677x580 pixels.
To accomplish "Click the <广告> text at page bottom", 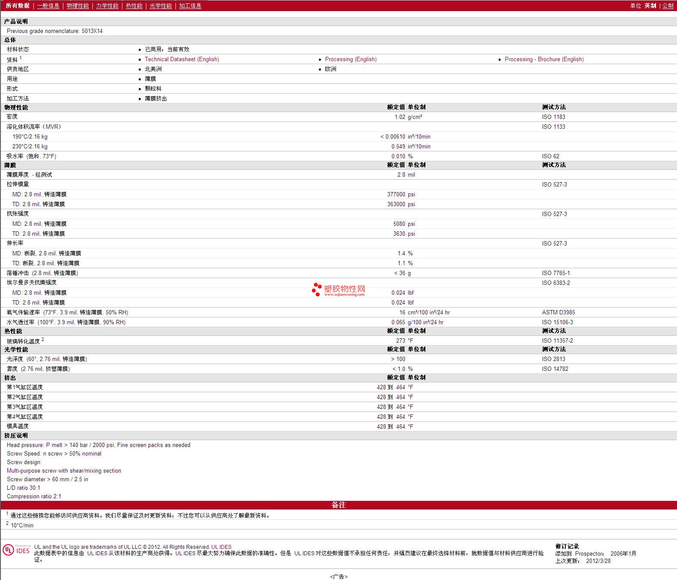I will coord(338,577).
